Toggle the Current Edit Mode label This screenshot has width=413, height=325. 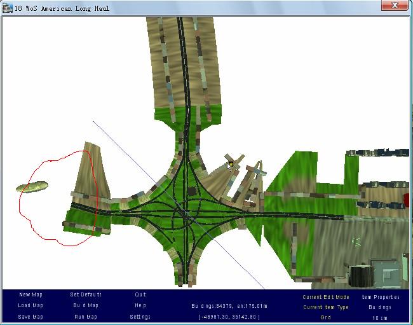coord(325,297)
